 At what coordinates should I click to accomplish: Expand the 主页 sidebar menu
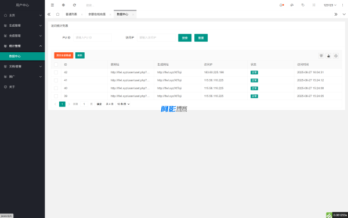(22, 15)
